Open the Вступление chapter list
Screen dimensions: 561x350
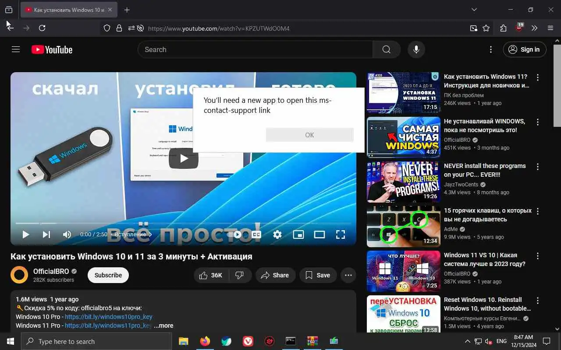click(x=133, y=234)
